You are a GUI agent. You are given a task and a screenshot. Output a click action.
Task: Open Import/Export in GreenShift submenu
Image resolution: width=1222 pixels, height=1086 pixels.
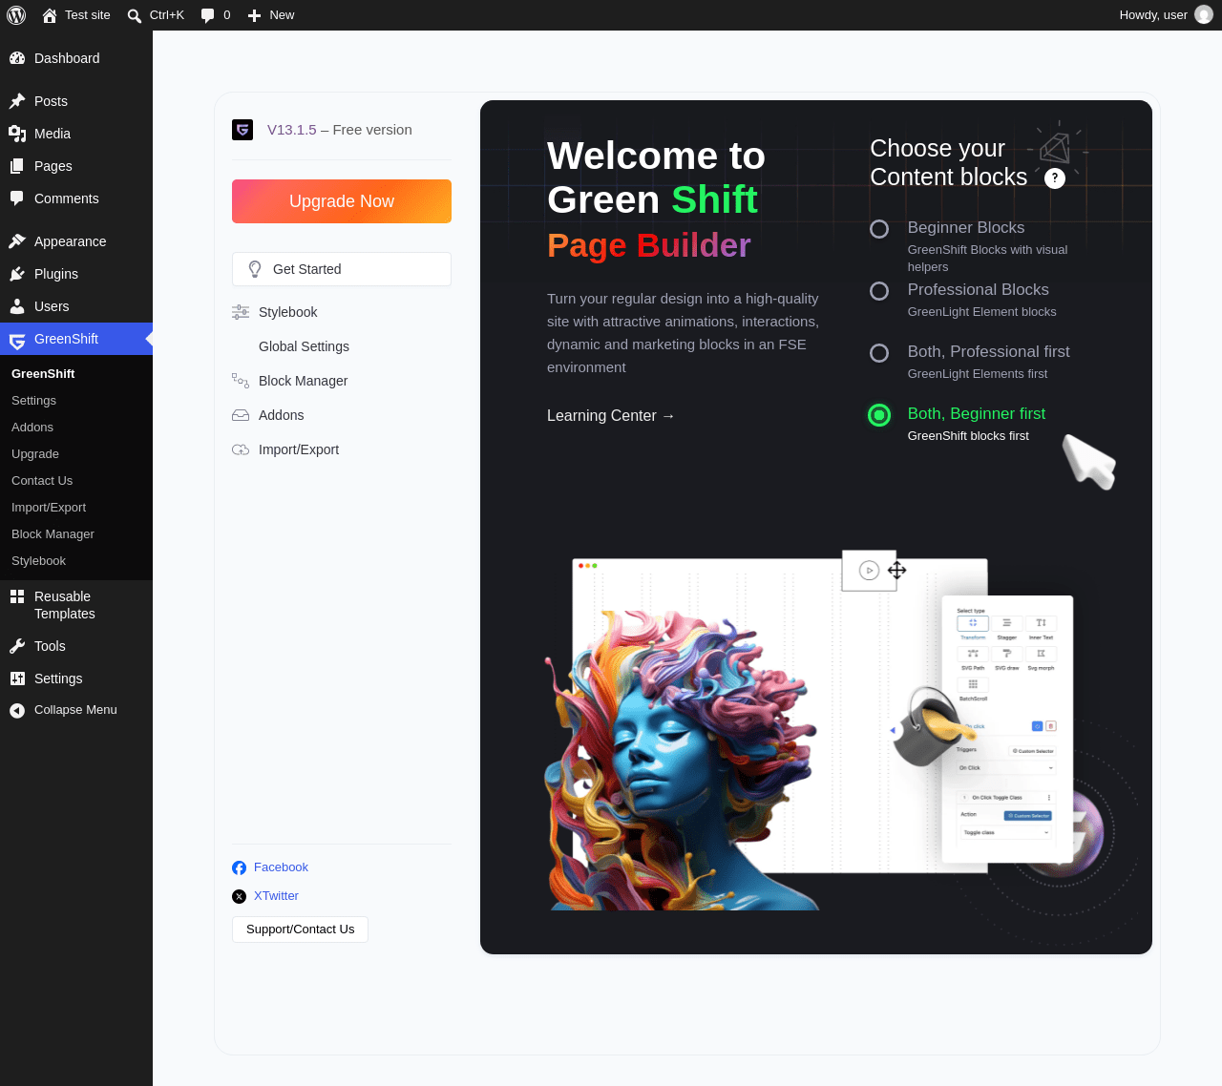tap(49, 508)
